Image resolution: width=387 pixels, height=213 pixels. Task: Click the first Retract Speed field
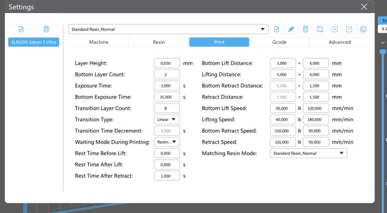tap(283, 142)
